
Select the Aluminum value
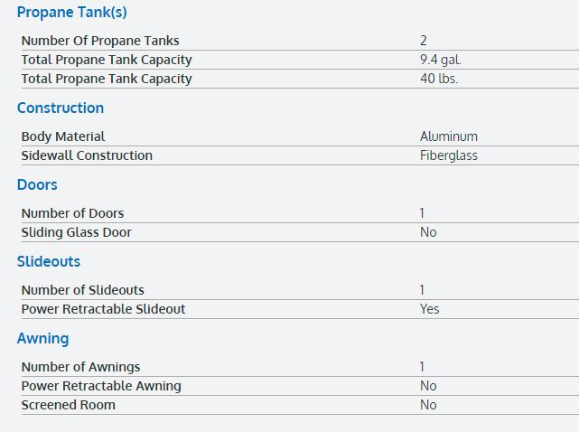449,136
